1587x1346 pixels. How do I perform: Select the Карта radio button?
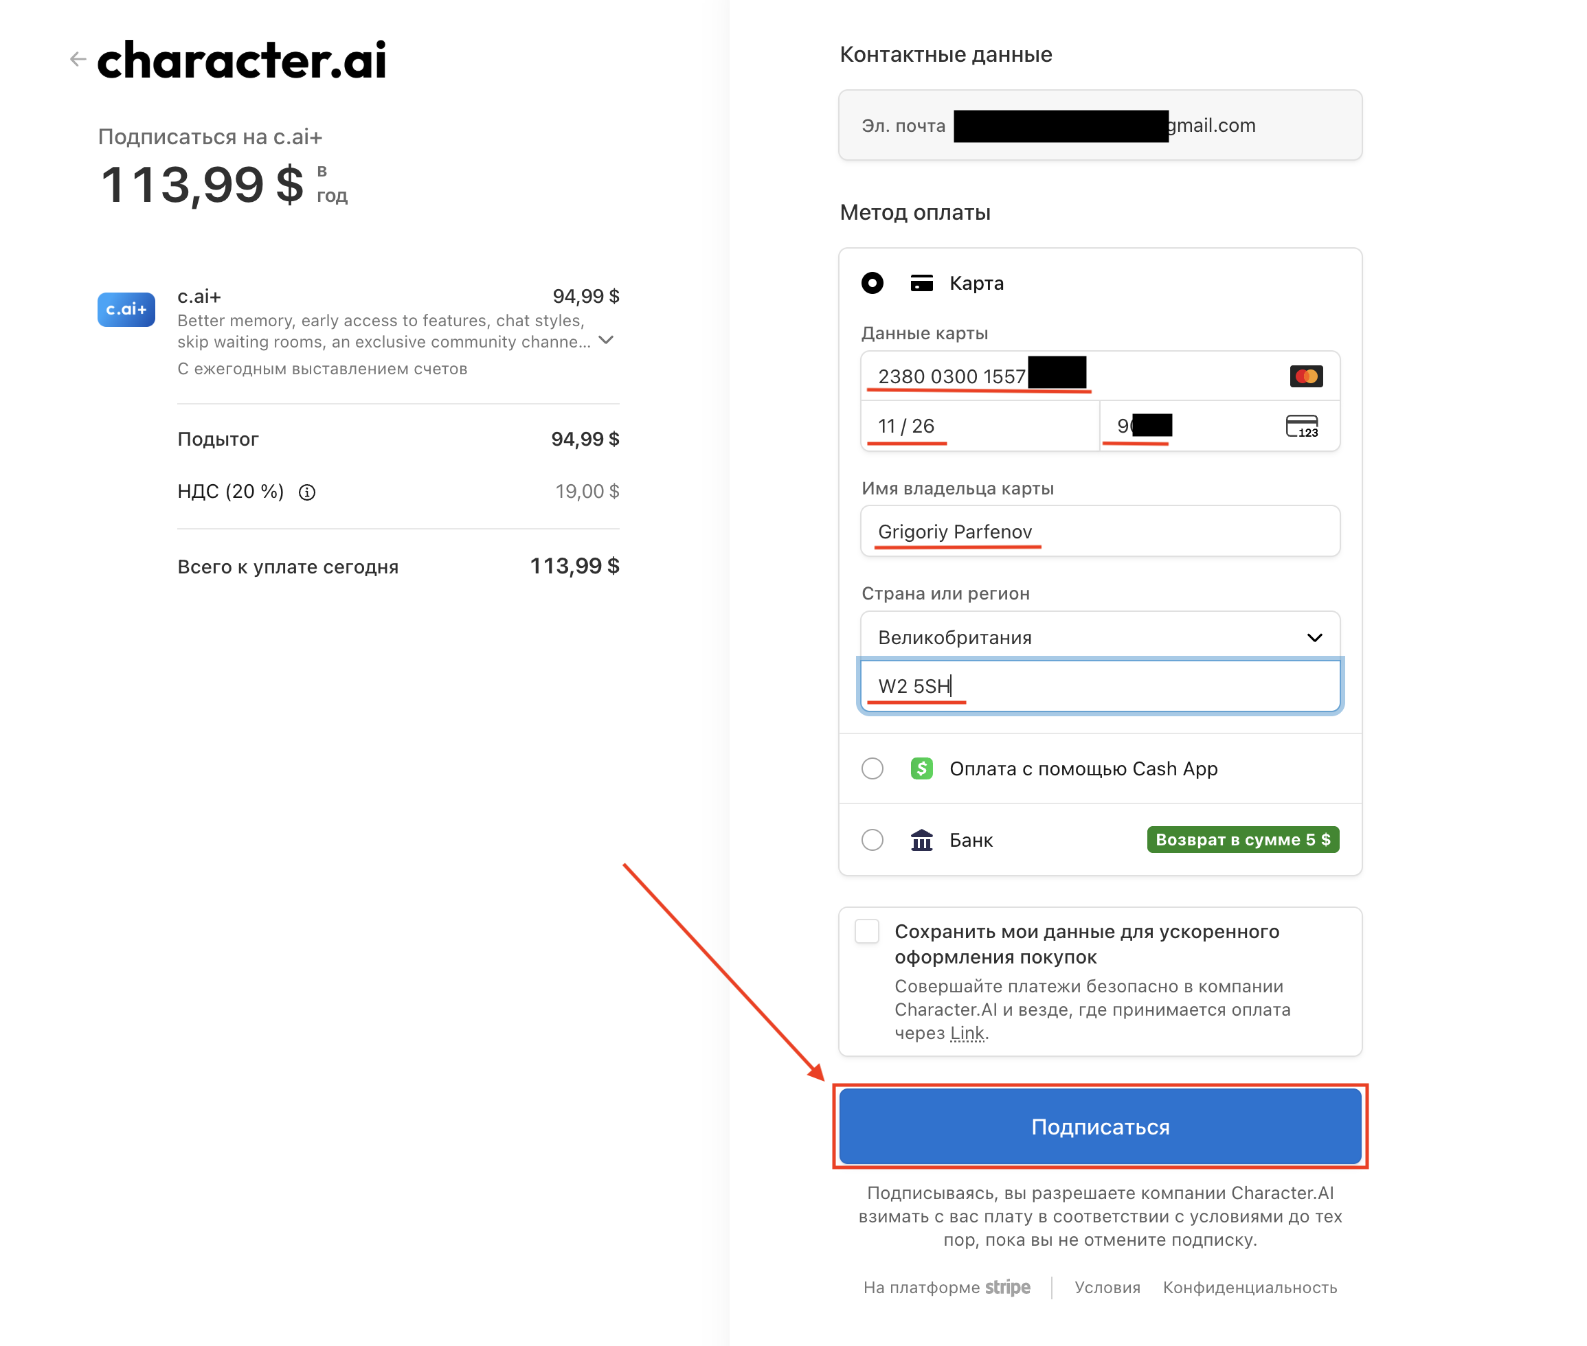(872, 283)
